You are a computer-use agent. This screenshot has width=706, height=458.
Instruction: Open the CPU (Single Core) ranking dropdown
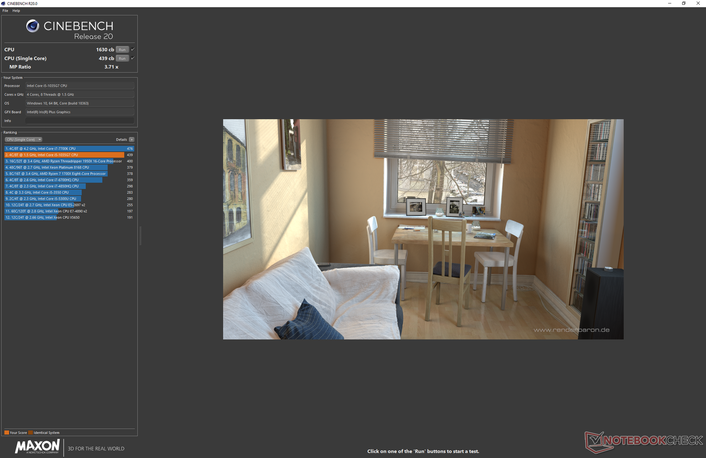pyautogui.click(x=23, y=140)
